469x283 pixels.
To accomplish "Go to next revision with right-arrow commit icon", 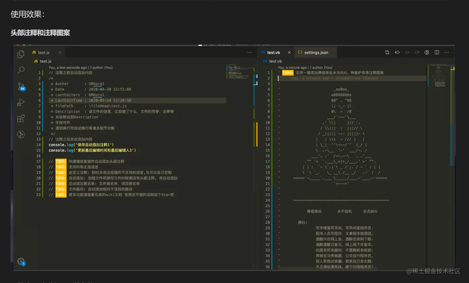I will click(x=417, y=52).
